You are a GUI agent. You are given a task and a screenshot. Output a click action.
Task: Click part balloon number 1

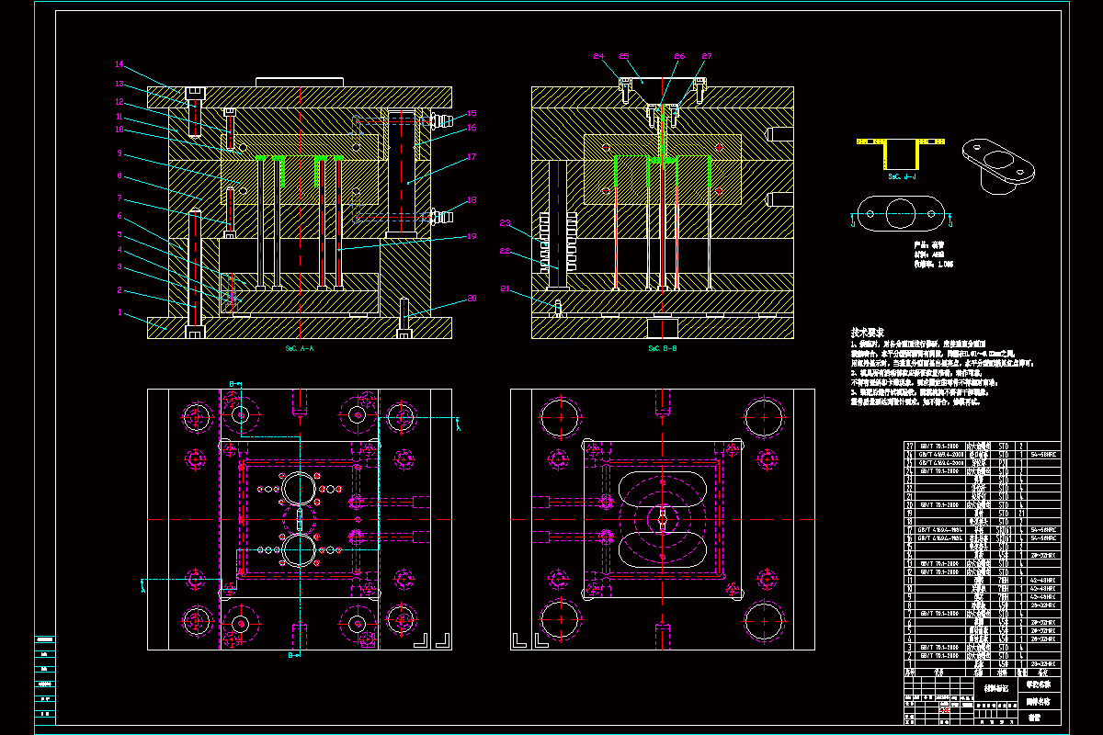click(119, 312)
